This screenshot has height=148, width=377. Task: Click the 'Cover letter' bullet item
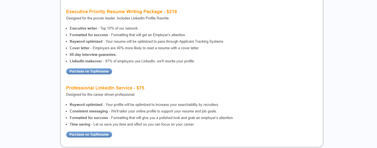pos(135,48)
